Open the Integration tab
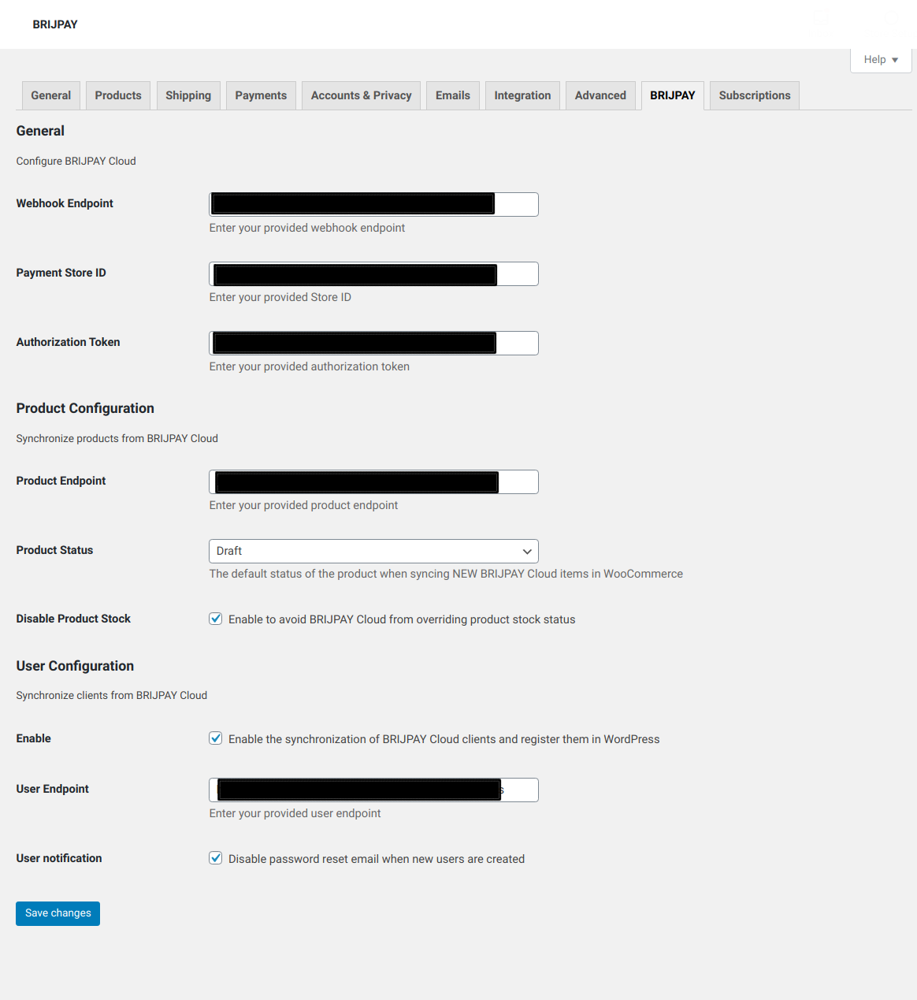 coord(522,95)
